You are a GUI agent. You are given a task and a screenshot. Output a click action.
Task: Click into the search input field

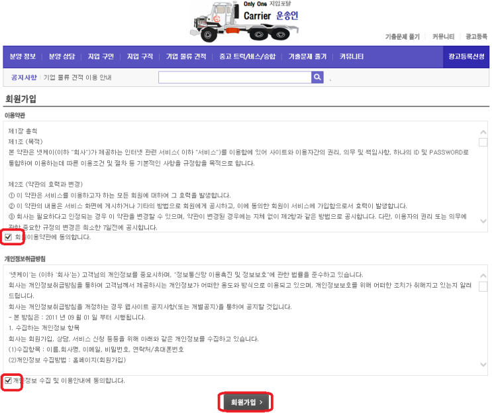(234, 77)
